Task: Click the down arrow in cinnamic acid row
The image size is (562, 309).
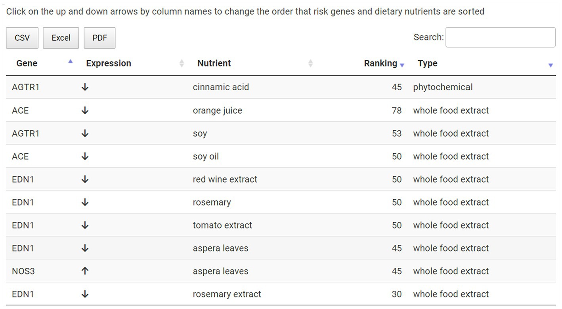Action: pos(85,87)
